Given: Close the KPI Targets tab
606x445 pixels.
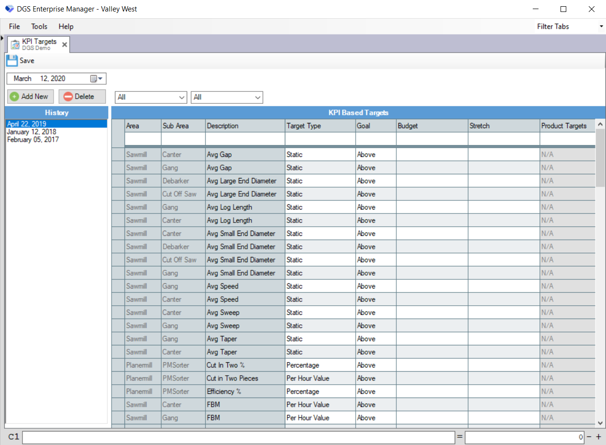Looking at the screenshot, I should tap(64, 44).
